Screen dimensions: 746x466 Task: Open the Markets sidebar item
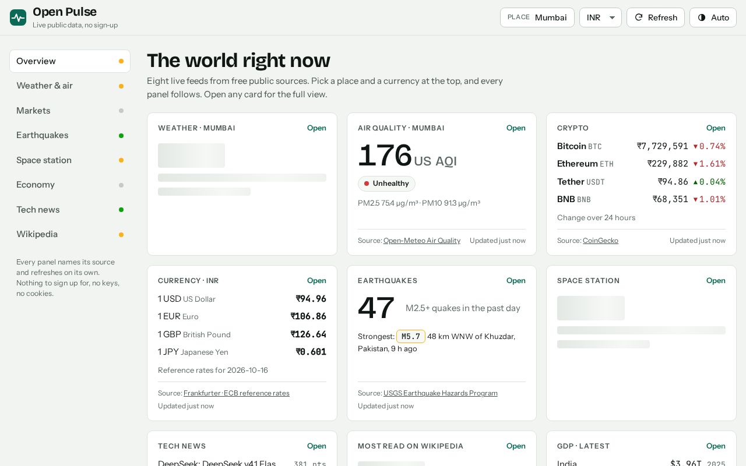click(70, 111)
